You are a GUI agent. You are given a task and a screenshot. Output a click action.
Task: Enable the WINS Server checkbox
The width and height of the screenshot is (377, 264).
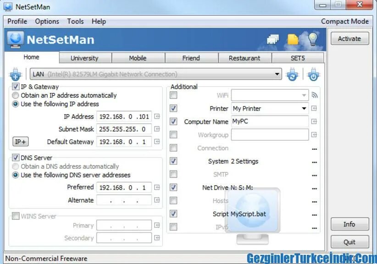(16, 216)
